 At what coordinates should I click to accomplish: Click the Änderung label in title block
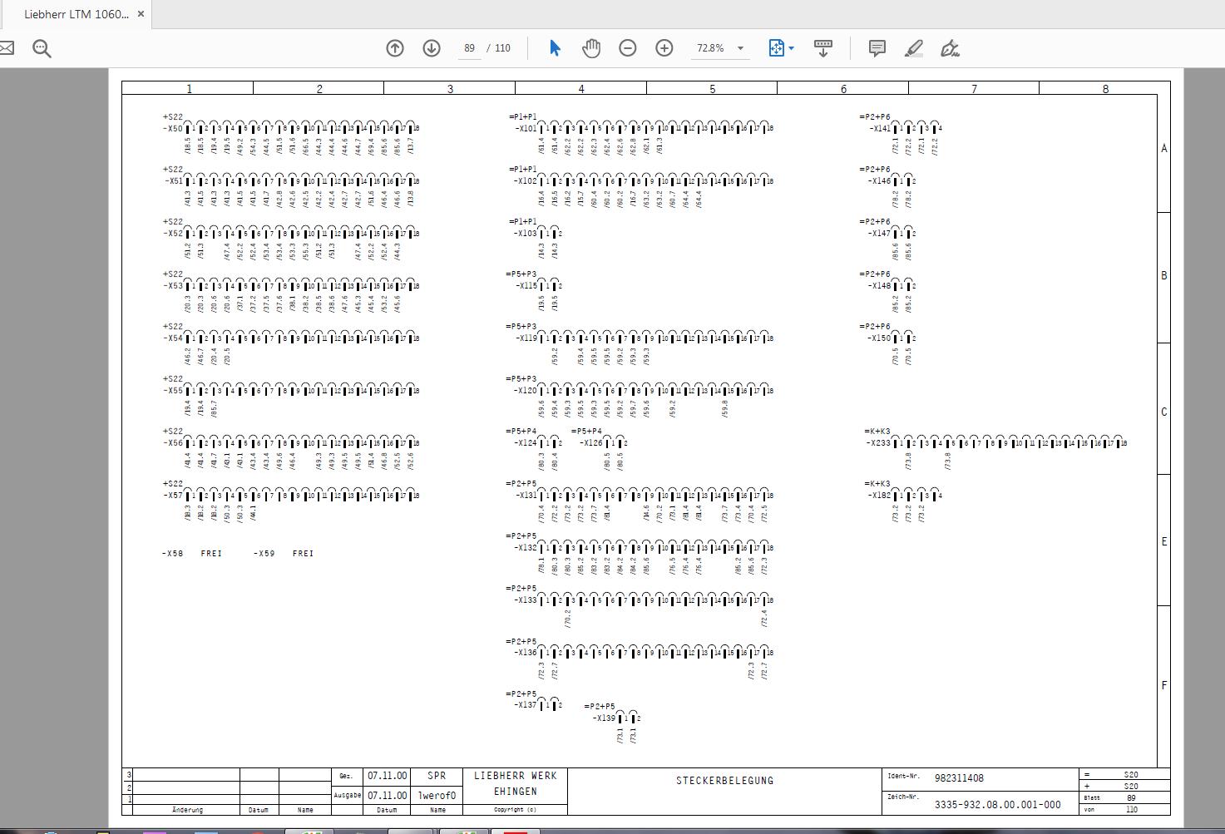[187, 810]
